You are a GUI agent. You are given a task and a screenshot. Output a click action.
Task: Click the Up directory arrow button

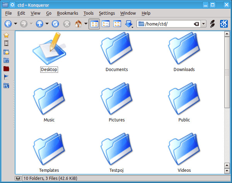[x=39, y=24]
